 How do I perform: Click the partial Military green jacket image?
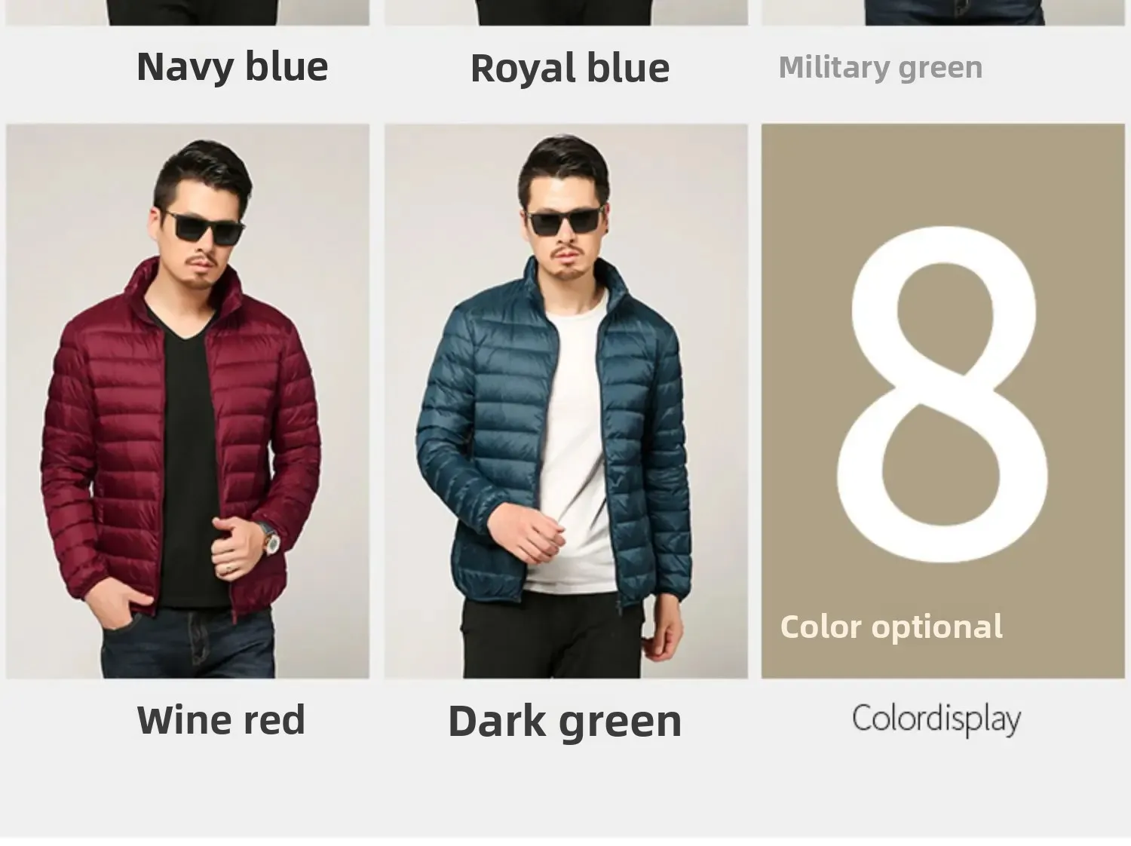[943, 13]
